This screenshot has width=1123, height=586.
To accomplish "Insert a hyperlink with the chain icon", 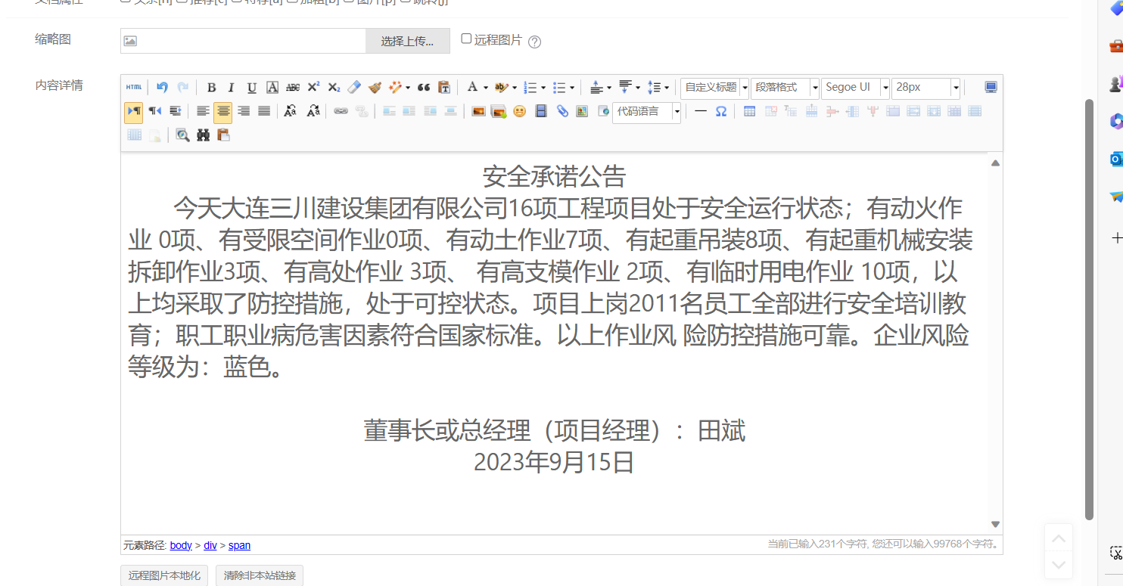I will point(341,111).
